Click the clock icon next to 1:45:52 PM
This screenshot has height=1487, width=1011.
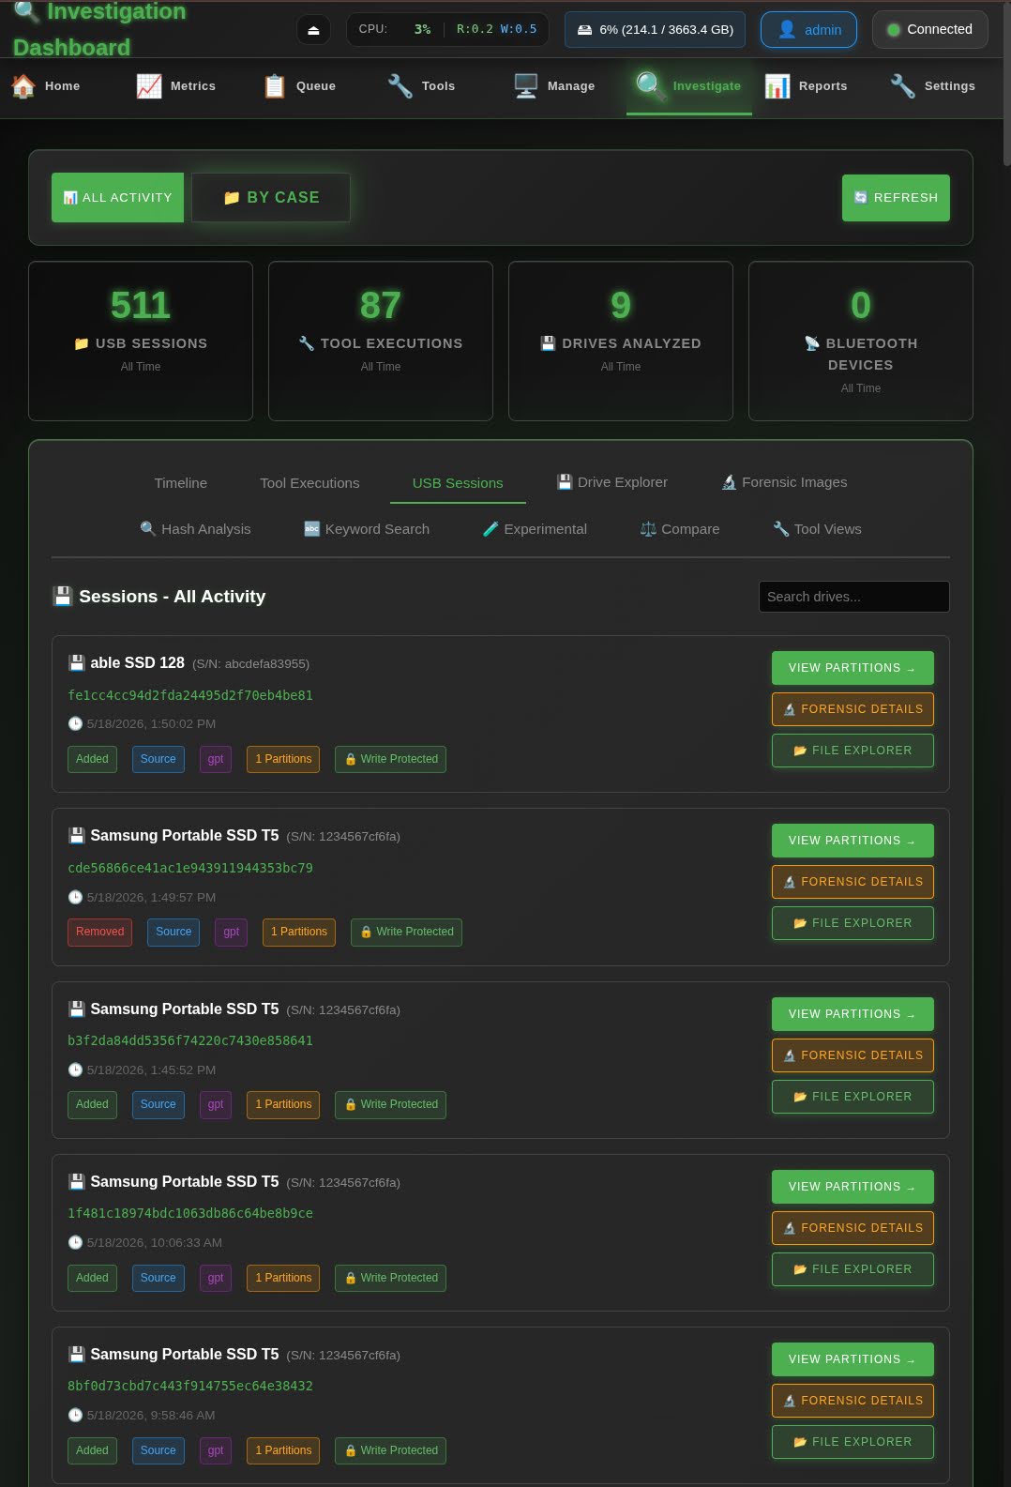tap(75, 1070)
